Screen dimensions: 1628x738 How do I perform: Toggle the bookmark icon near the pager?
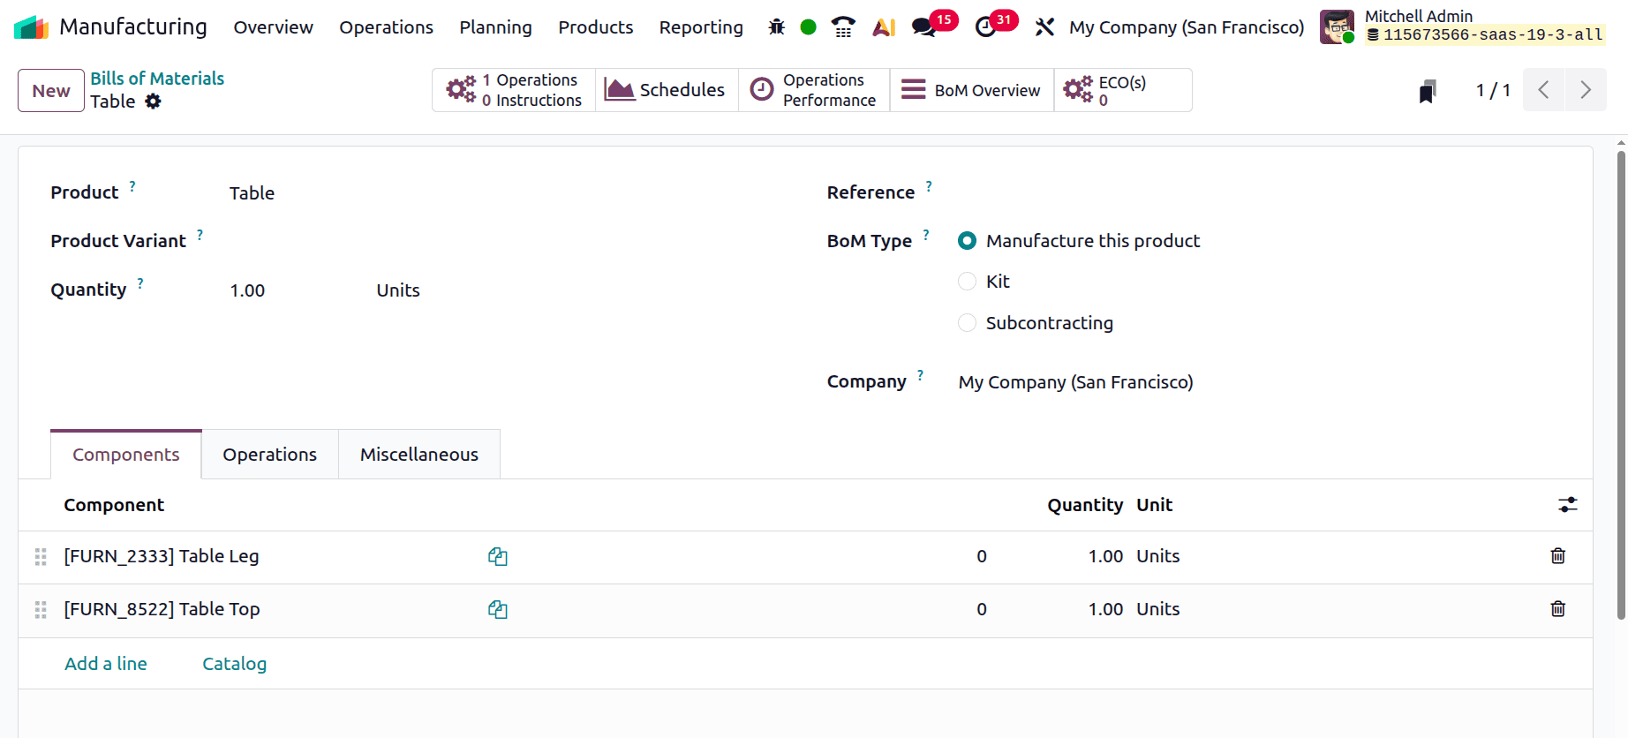(x=1428, y=91)
